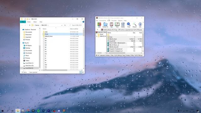This screenshot has height=113, width=201.
Task: Click Refresh button in File Explorer
Action: click(x=65, y=25)
